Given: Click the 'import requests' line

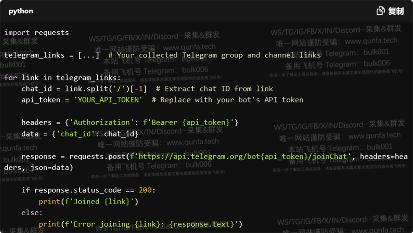Looking at the screenshot, I should [x=37, y=33].
